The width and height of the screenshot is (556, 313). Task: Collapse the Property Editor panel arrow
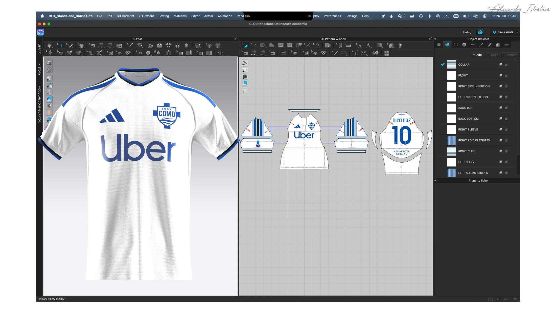tap(435, 181)
